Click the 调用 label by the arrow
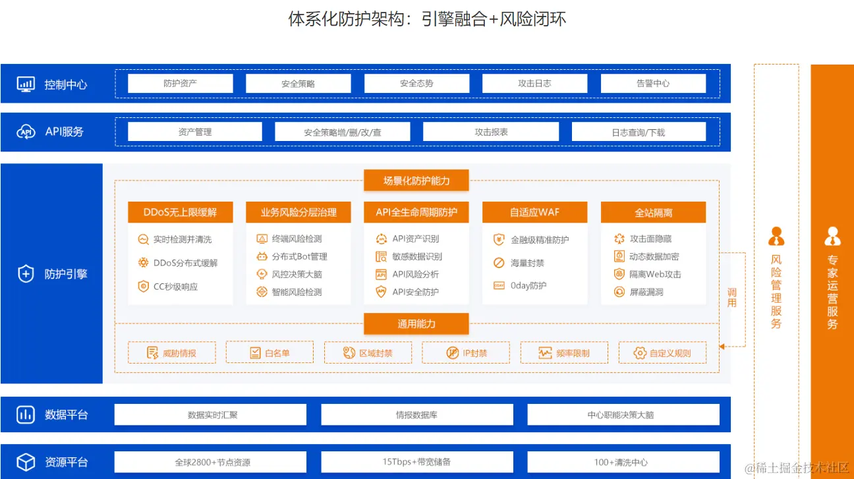Screen dimensions: 854x479 coord(732,298)
